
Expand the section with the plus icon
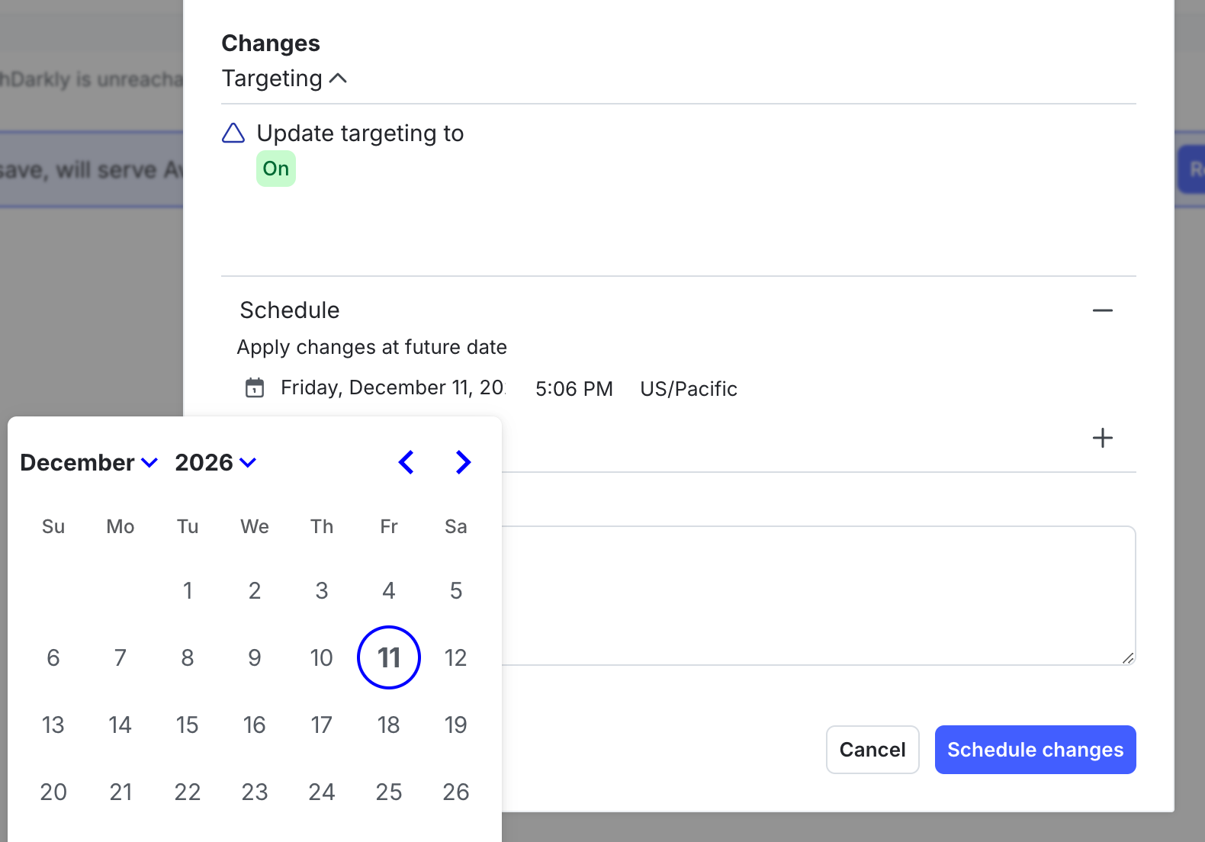click(1102, 438)
